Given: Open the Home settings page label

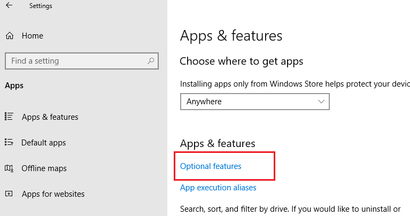Looking at the screenshot, I should click(x=33, y=36).
